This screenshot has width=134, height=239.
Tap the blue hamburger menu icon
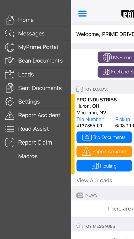point(83,14)
